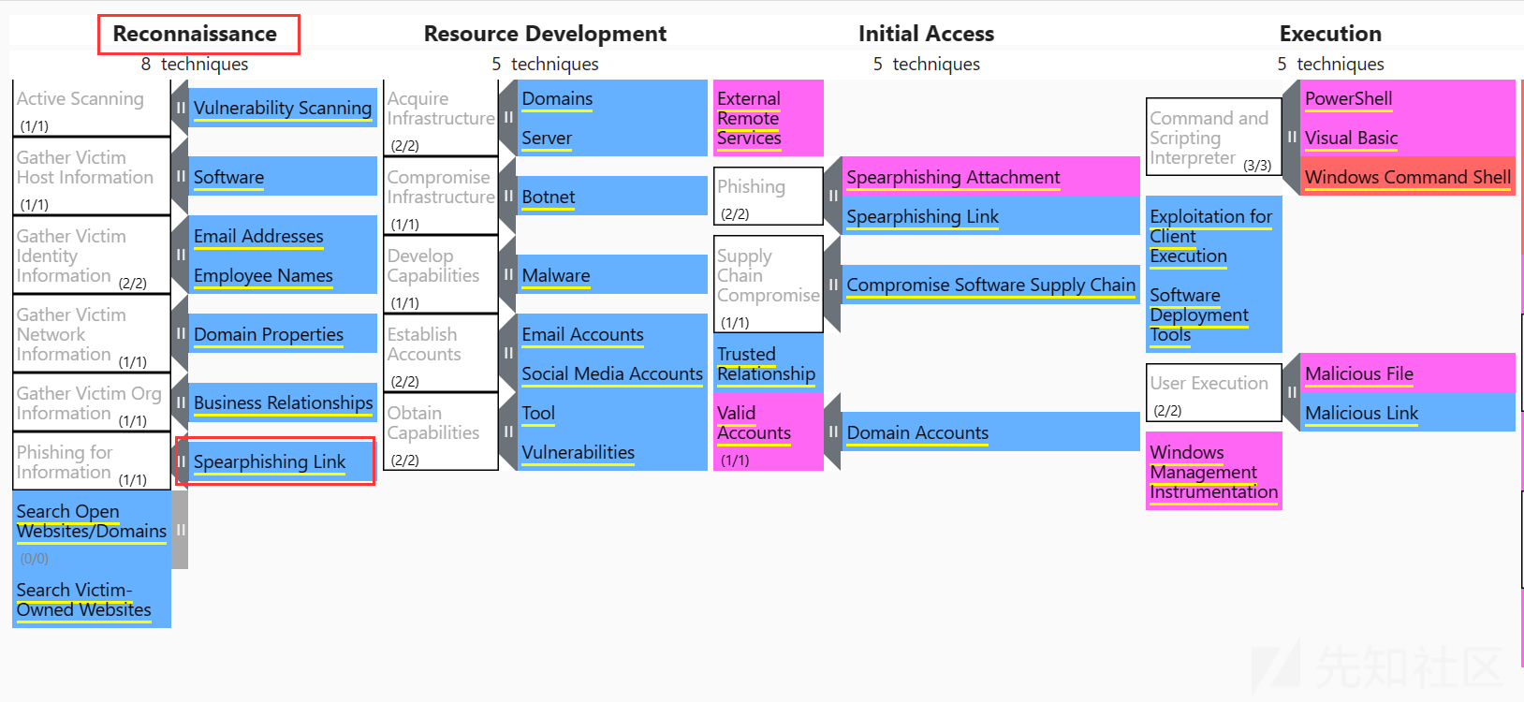This screenshot has width=1524, height=702.
Task: Click Gather Victim Host Information technique
Action: [91, 177]
